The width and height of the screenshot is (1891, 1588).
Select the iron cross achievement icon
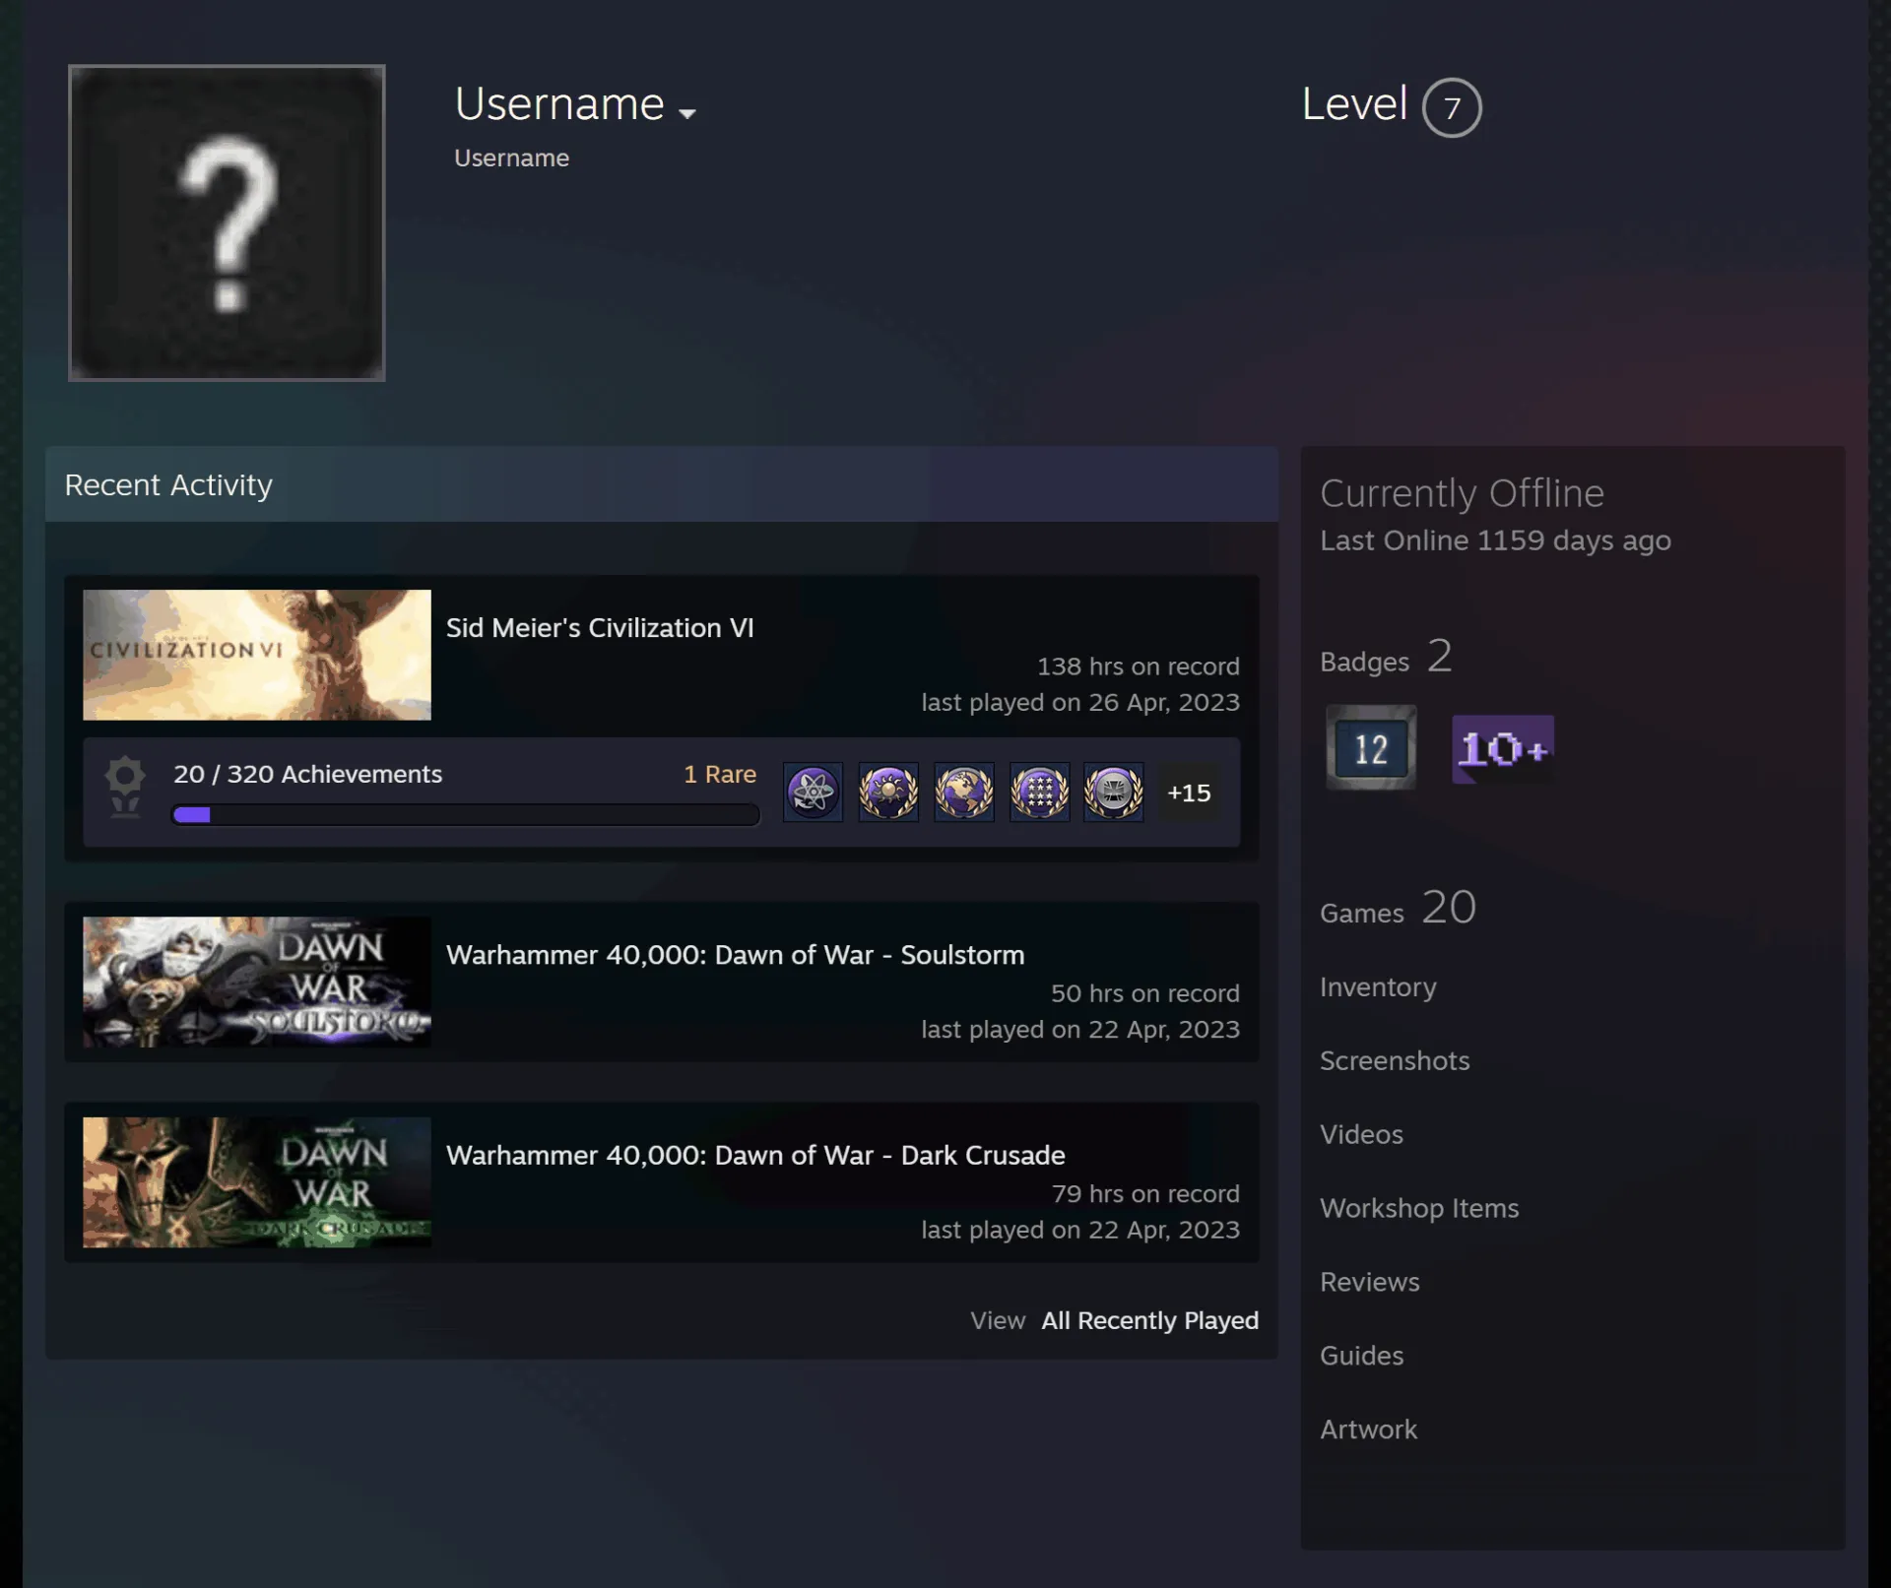tap(1114, 793)
